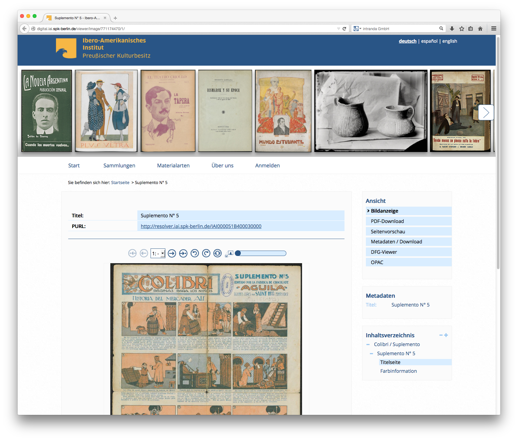Open Metadaten / Download option
518x440 pixels.
click(x=409, y=242)
